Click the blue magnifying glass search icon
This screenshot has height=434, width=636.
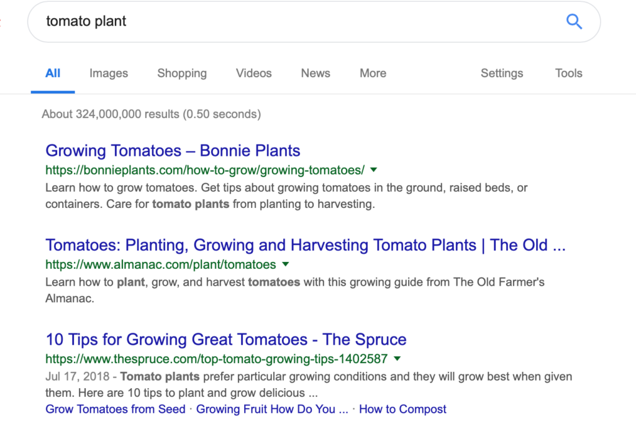pos(574,22)
